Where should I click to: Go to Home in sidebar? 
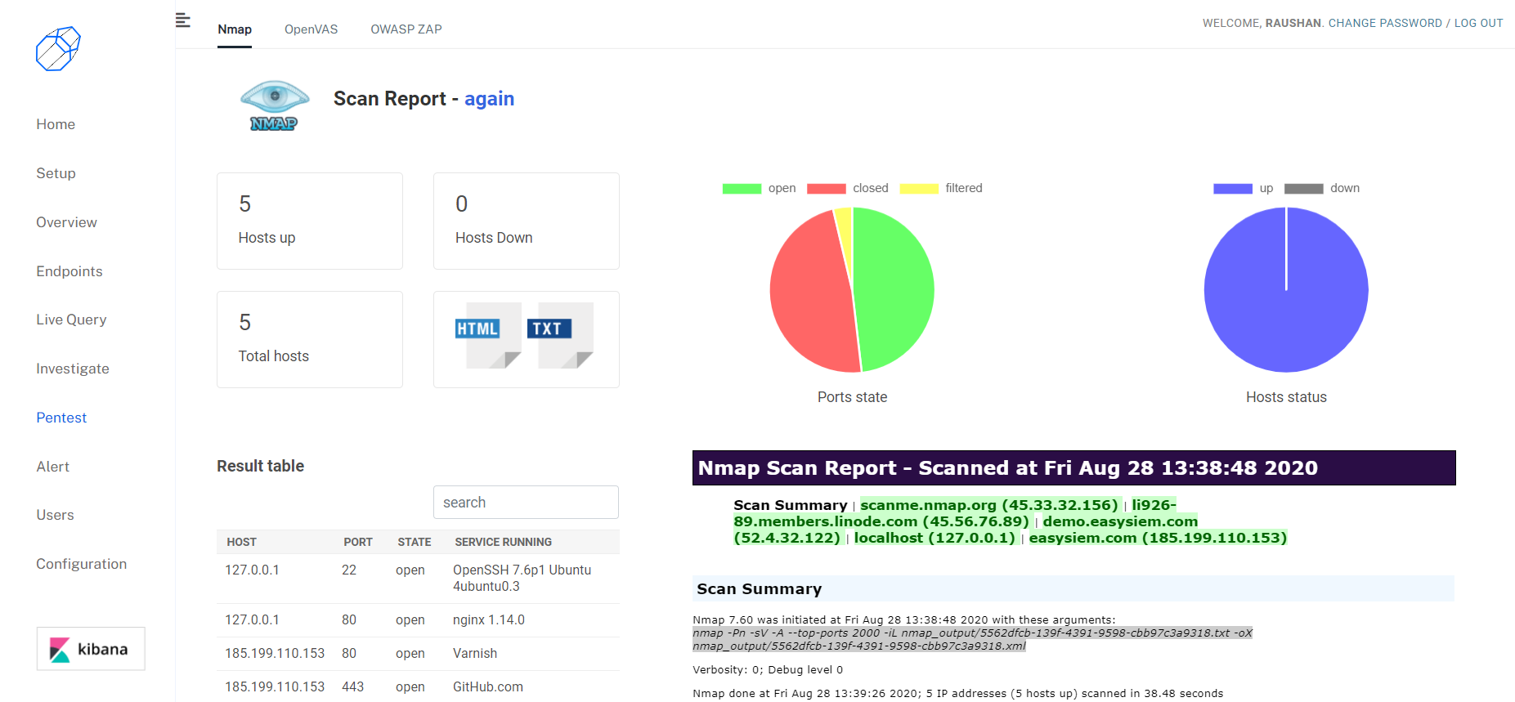[56, 124]
